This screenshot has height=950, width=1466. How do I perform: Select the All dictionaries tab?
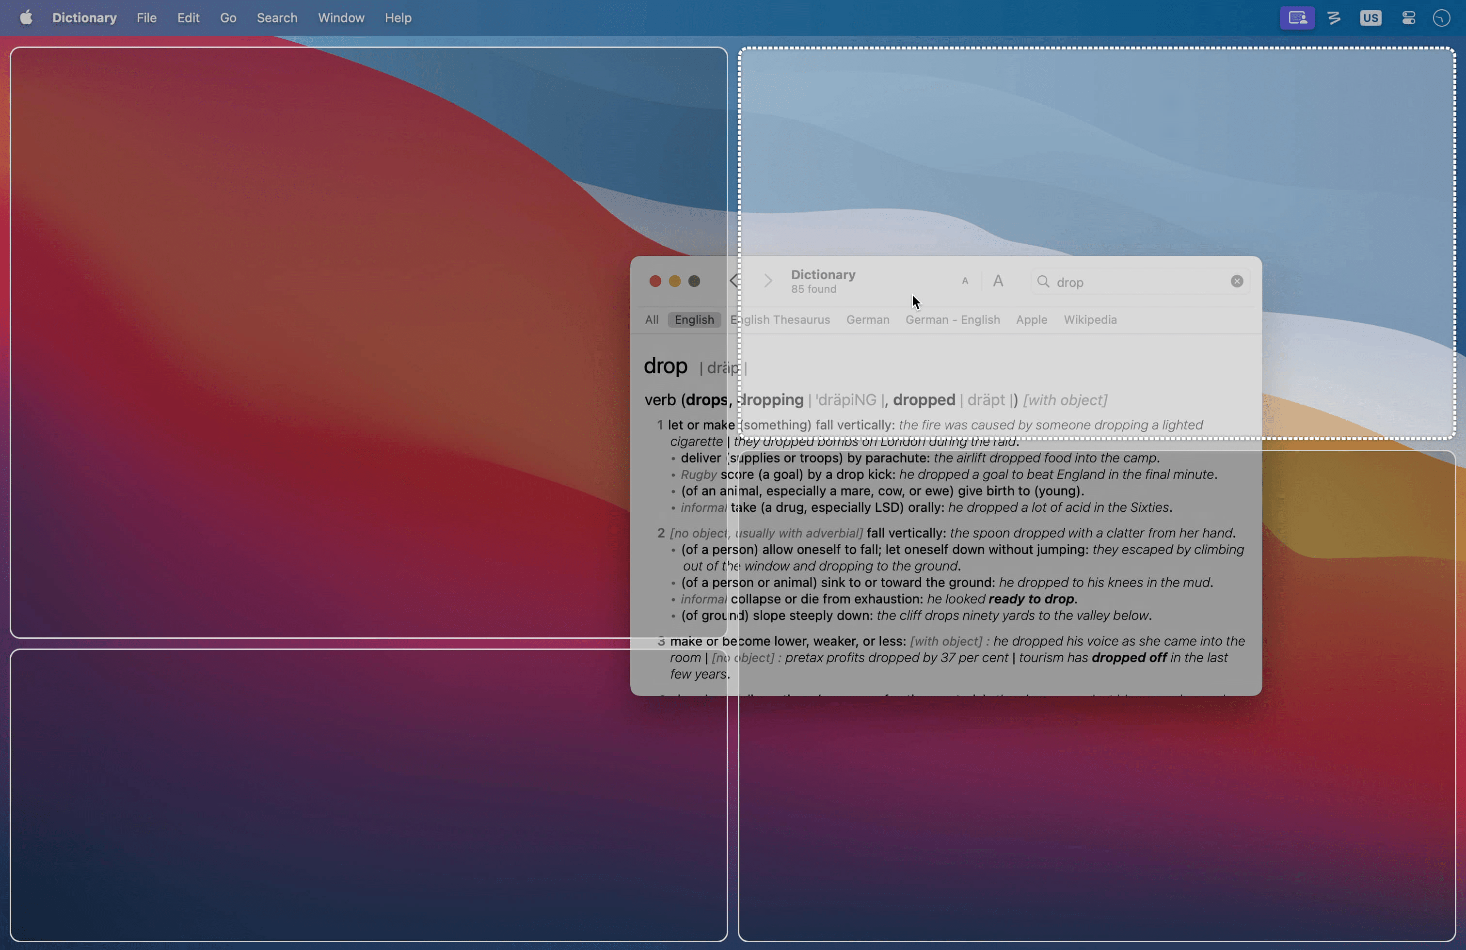point(652,319)
